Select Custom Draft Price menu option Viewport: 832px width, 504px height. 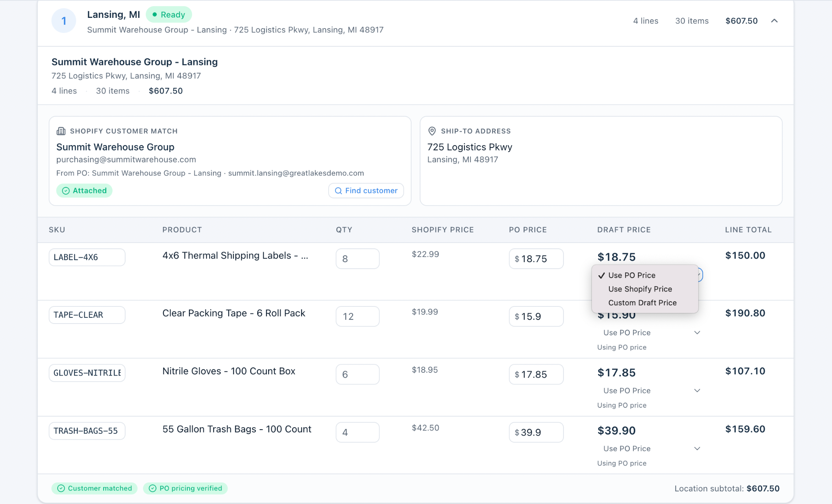click(645, 303)
